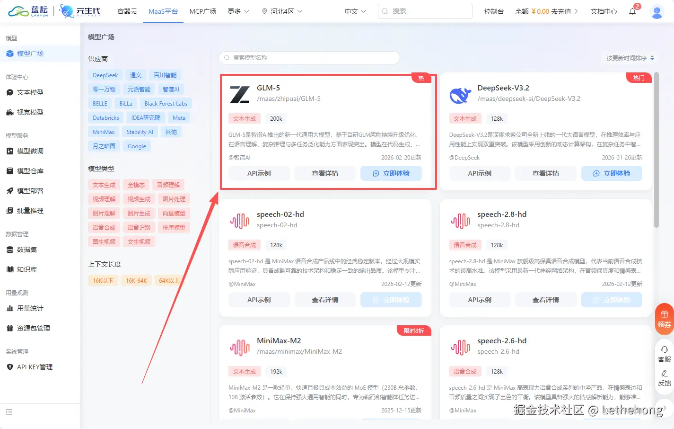Open the 中文 language dropdown

(x=355, y=11)
